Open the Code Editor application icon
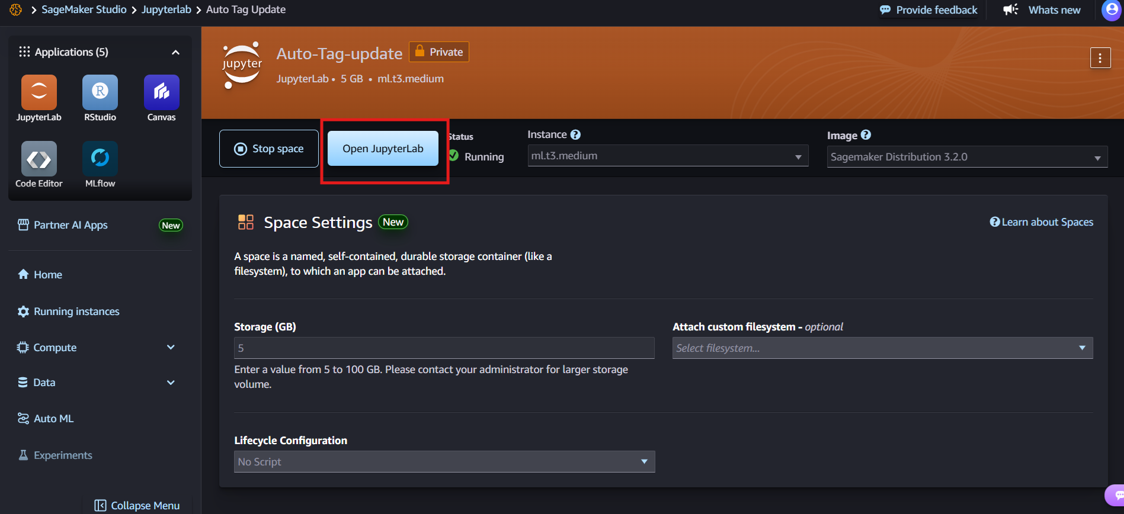 (39, 159)
